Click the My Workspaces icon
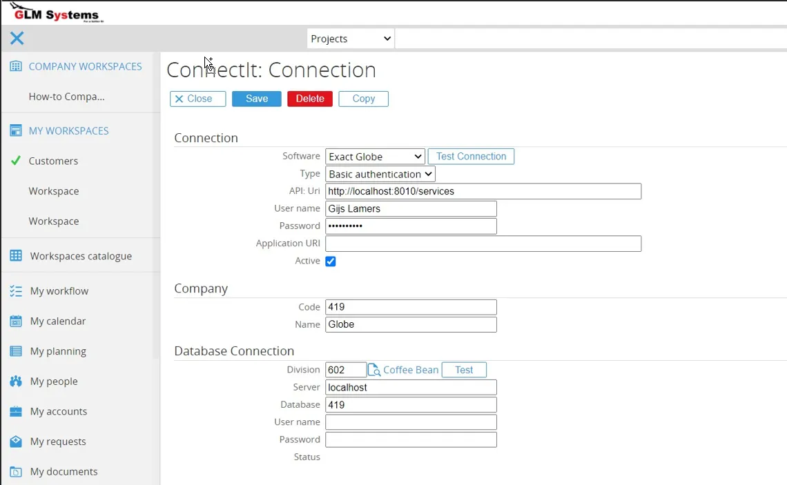Screen dimensions: 787x485 point(16,130)
